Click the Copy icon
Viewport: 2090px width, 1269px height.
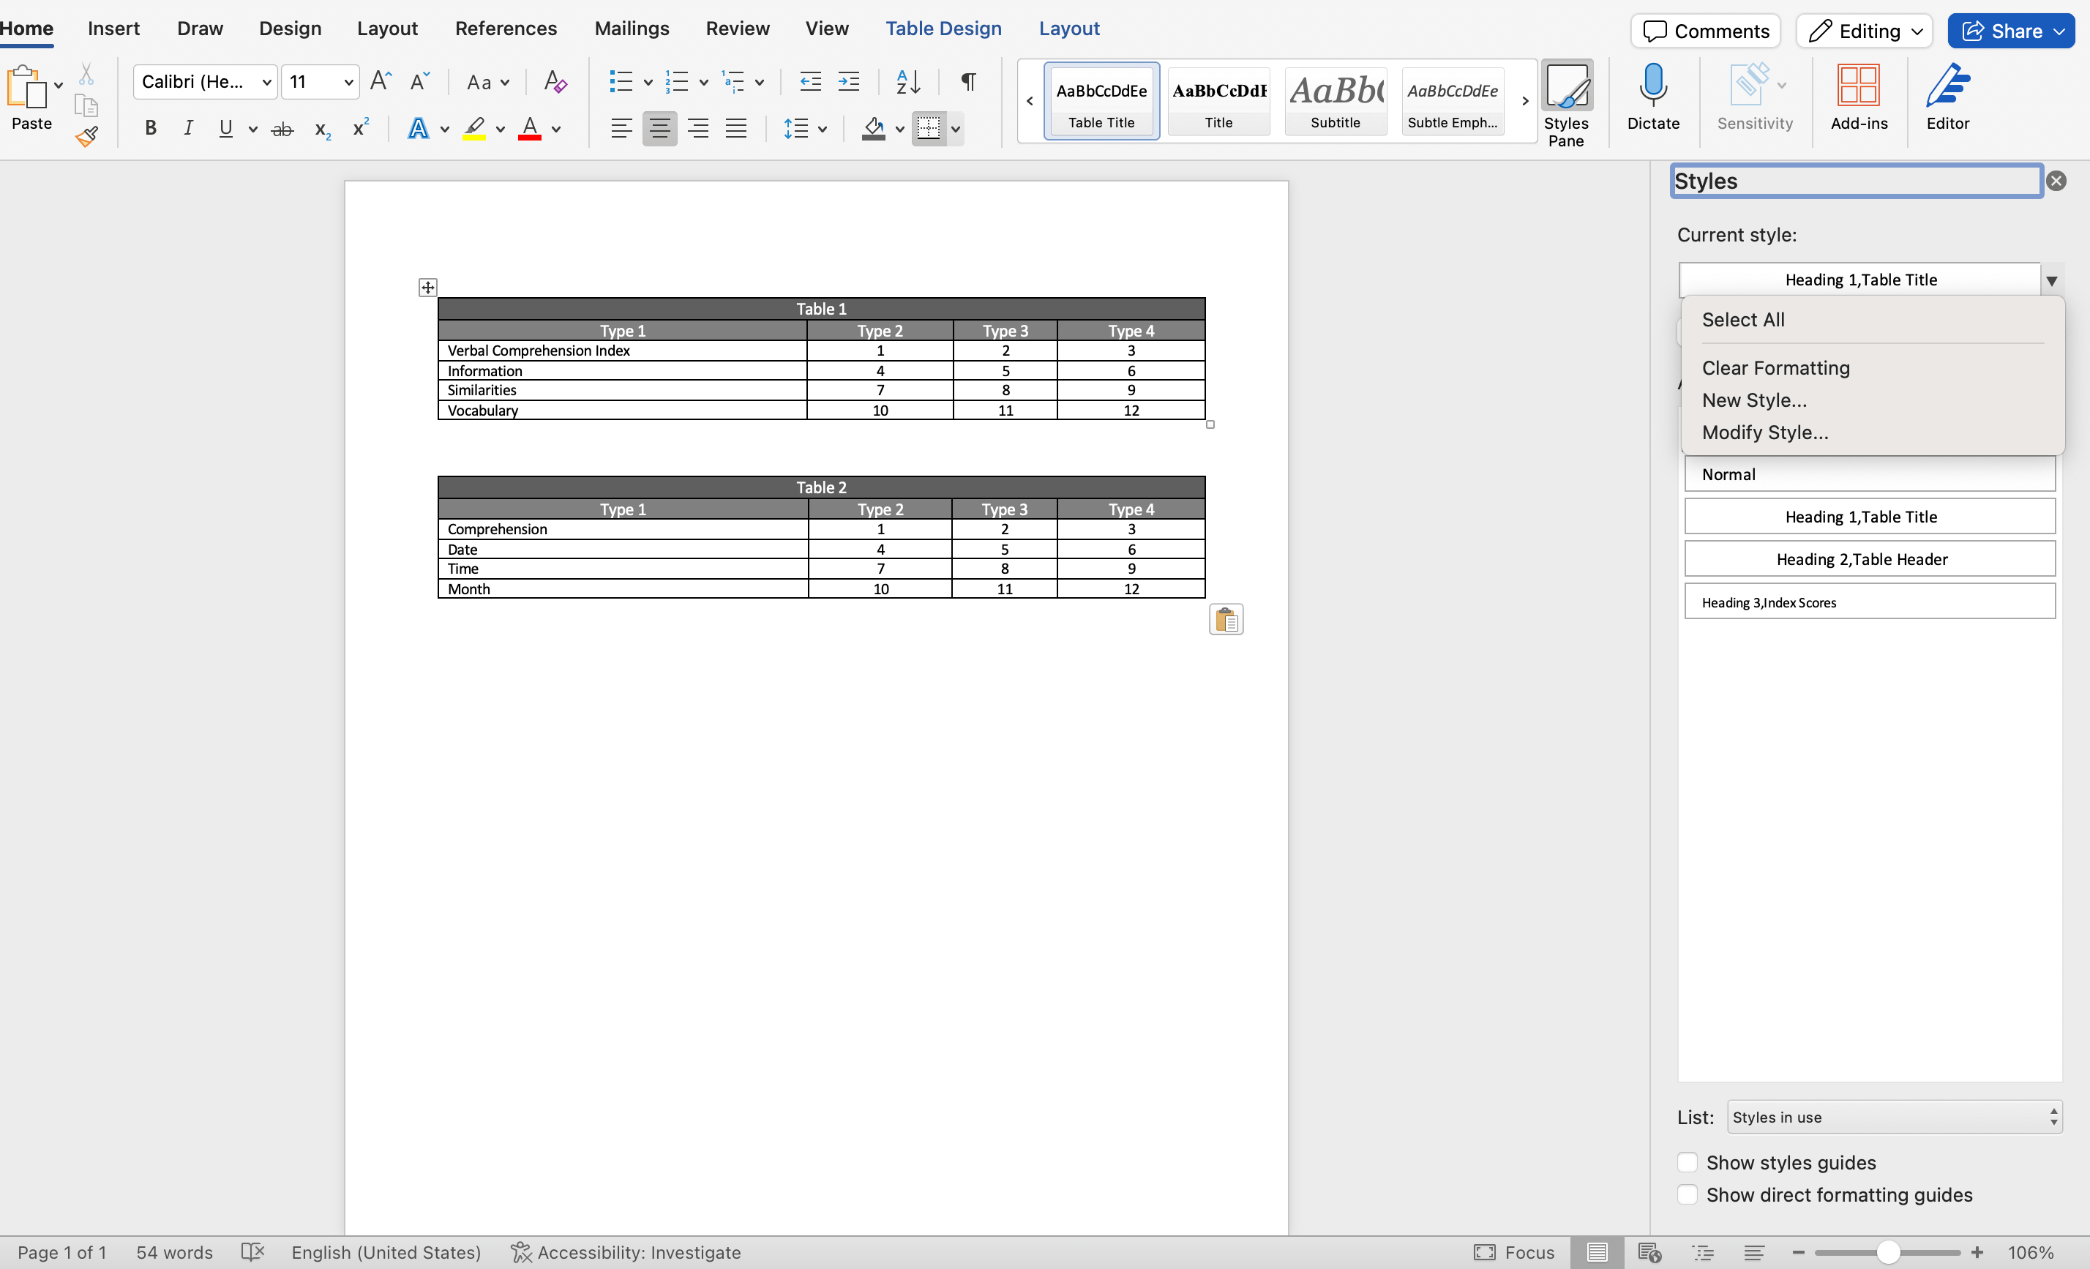(86, 105)
